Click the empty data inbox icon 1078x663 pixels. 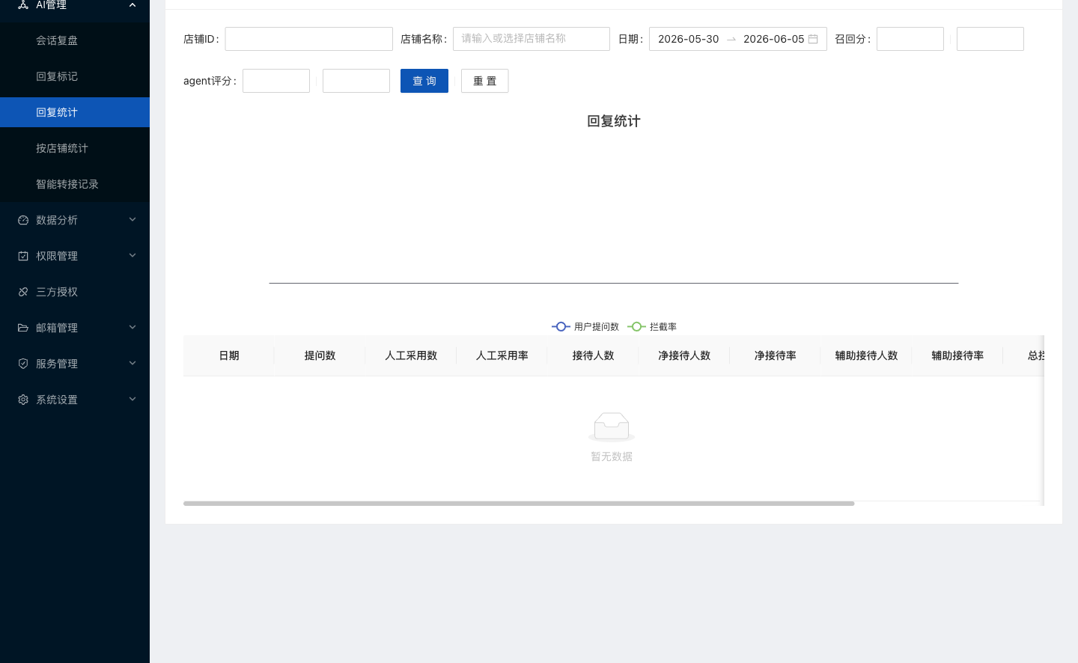(x=612, y=427)
